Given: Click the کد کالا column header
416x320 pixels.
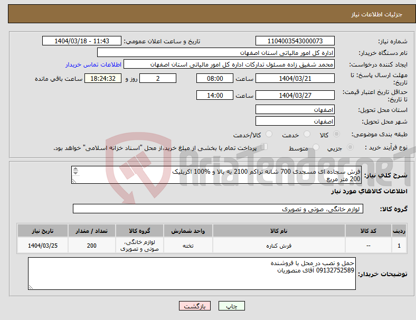Looking at the screenshot, I should click(368, 231).
